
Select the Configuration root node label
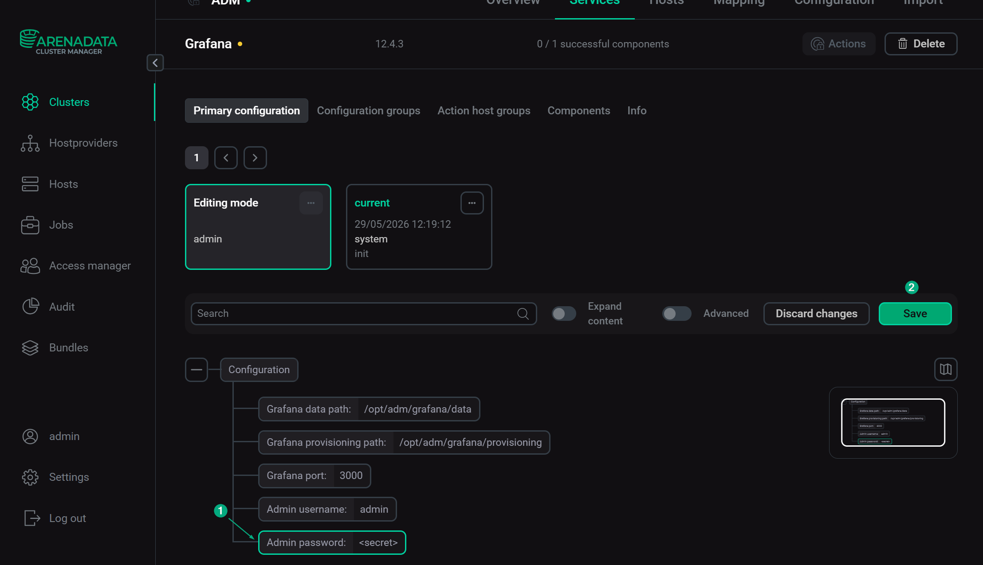click(x=259, y=370)
